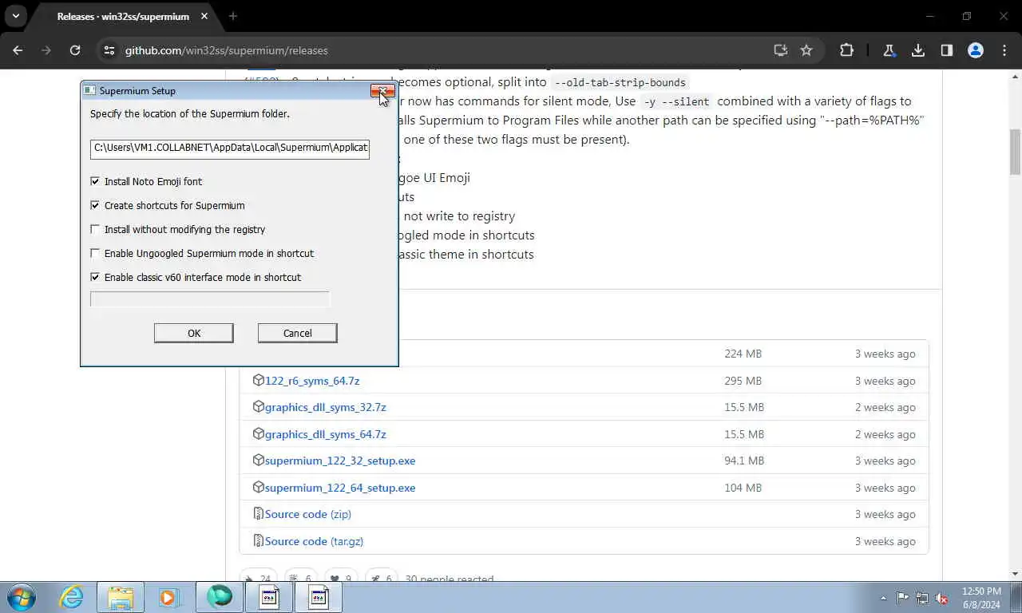Click the network tray icon
Screen dimensions: 1022x613
click(x=922, y=598)
